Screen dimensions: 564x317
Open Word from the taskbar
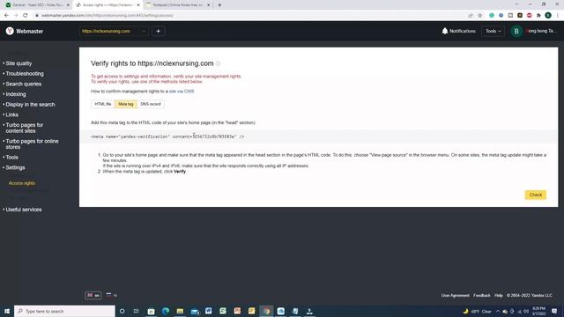(x=209, y=311)
